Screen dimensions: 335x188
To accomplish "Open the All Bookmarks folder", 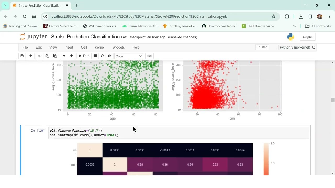I will [318, 26].
